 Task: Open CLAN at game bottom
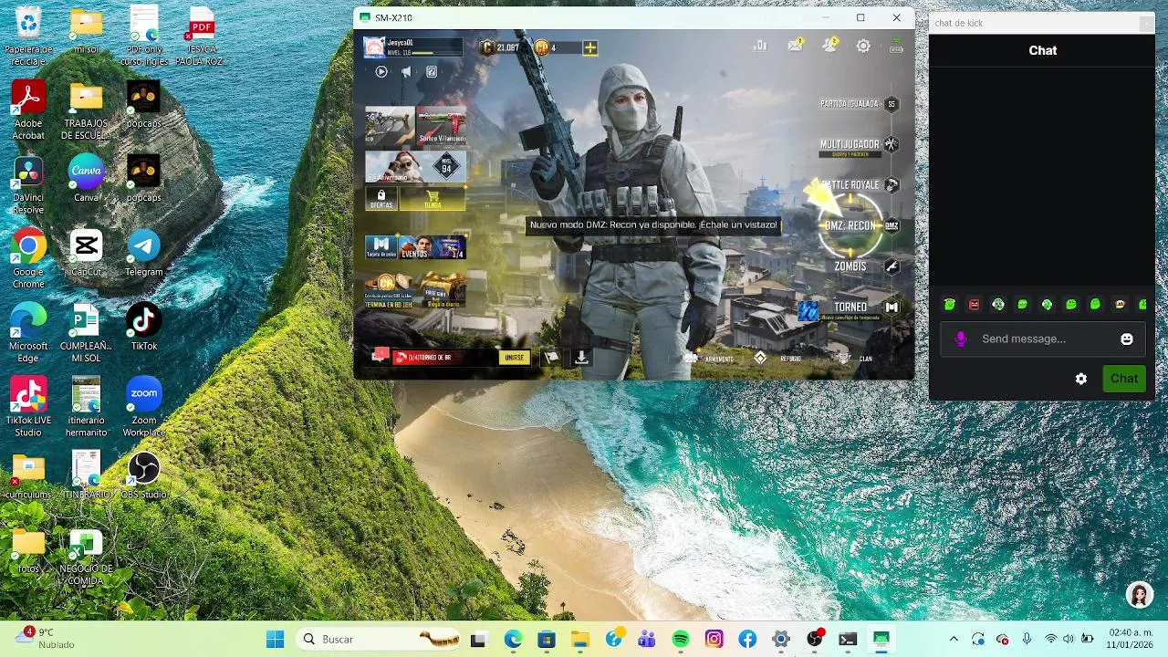tap(855, 359)
